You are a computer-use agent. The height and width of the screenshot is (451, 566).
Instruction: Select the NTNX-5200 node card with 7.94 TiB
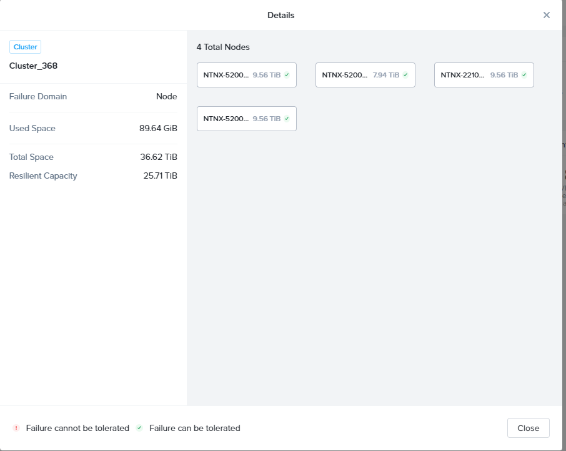pos(365,75)
